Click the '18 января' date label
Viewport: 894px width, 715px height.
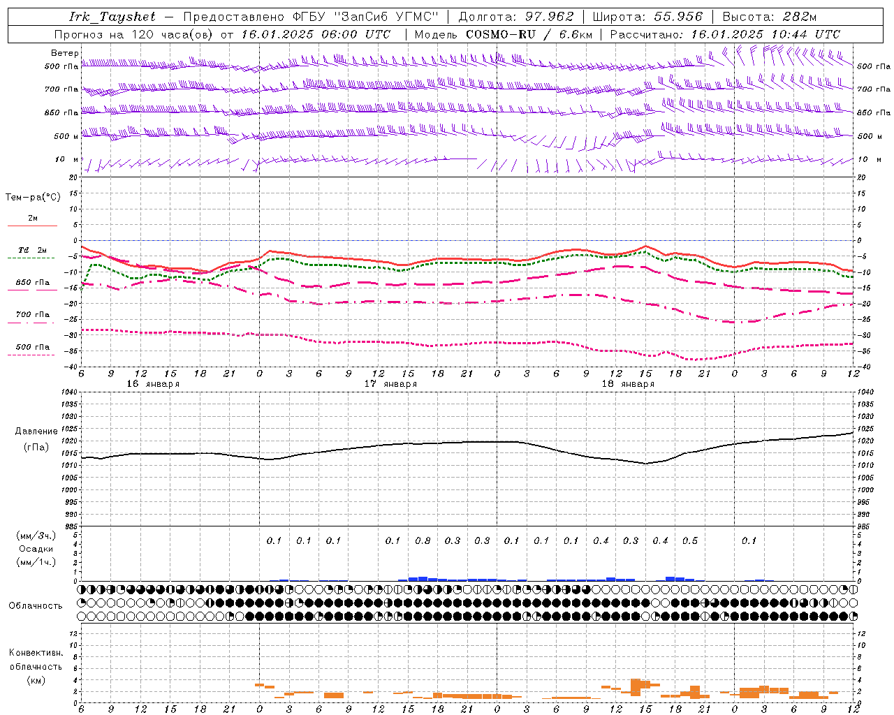click(628, 384)
